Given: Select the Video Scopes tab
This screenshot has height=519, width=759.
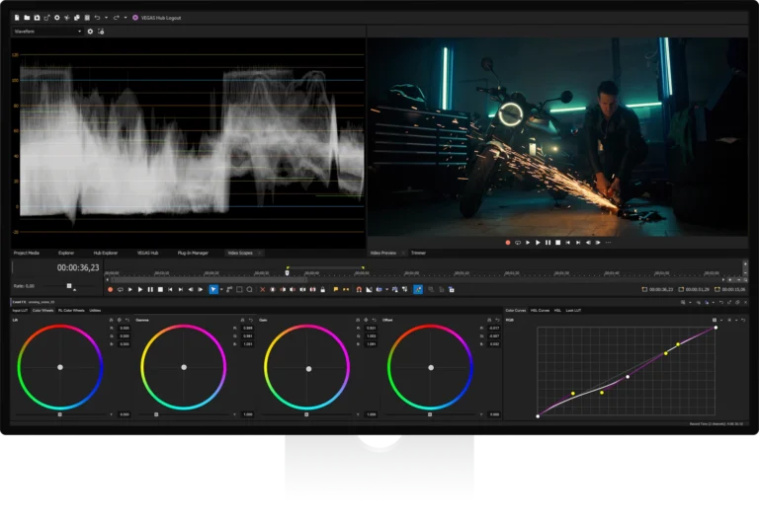Looking at the screenshot, I should (x=240, y=253).
